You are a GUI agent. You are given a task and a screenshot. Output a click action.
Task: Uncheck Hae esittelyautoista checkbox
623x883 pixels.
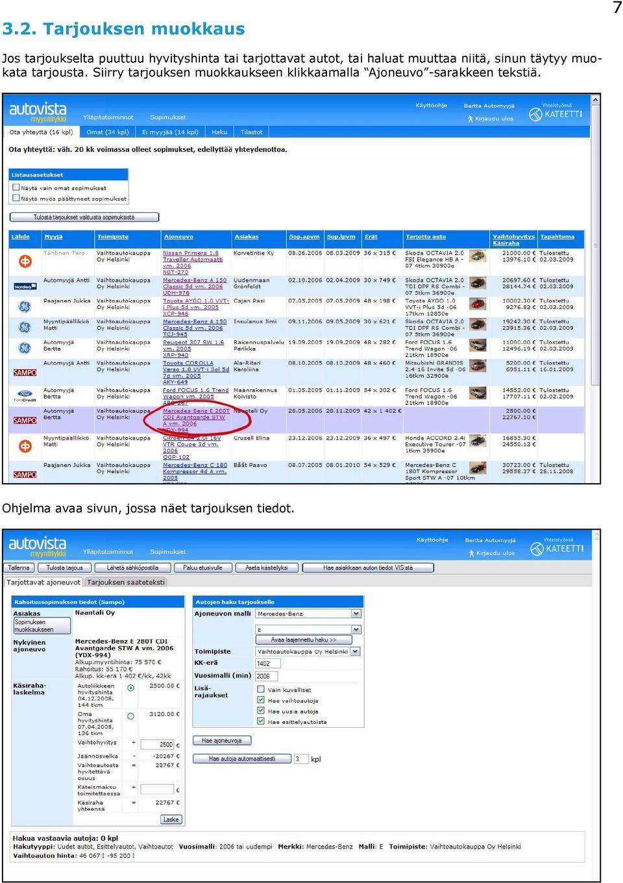261,721
